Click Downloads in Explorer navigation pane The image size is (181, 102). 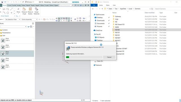(x=101, y=20)
